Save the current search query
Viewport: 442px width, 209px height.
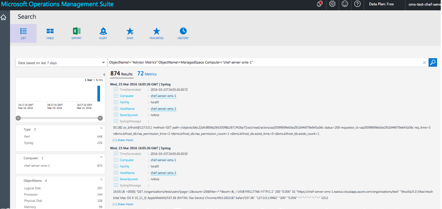pyautogui.click(x=130, y=33)
